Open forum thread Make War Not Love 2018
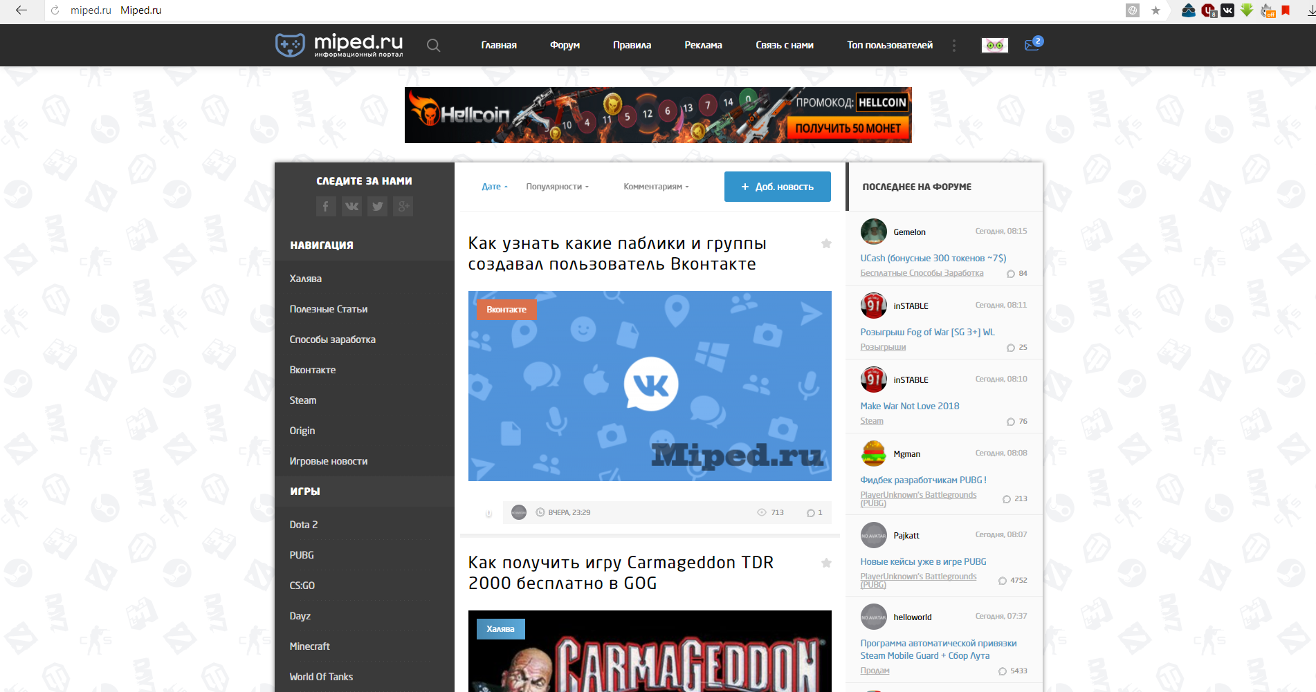Viewport: 1316px width, 692px height. pos(910,406)
